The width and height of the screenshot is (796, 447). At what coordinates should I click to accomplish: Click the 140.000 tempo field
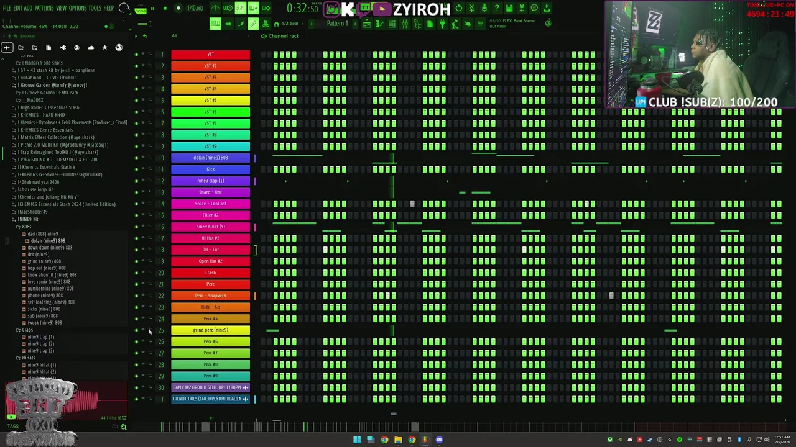[195, 9]
